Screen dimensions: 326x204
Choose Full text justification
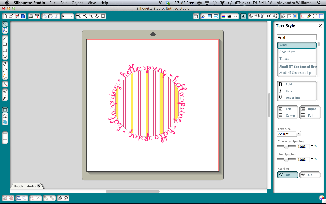coord(310,116)
